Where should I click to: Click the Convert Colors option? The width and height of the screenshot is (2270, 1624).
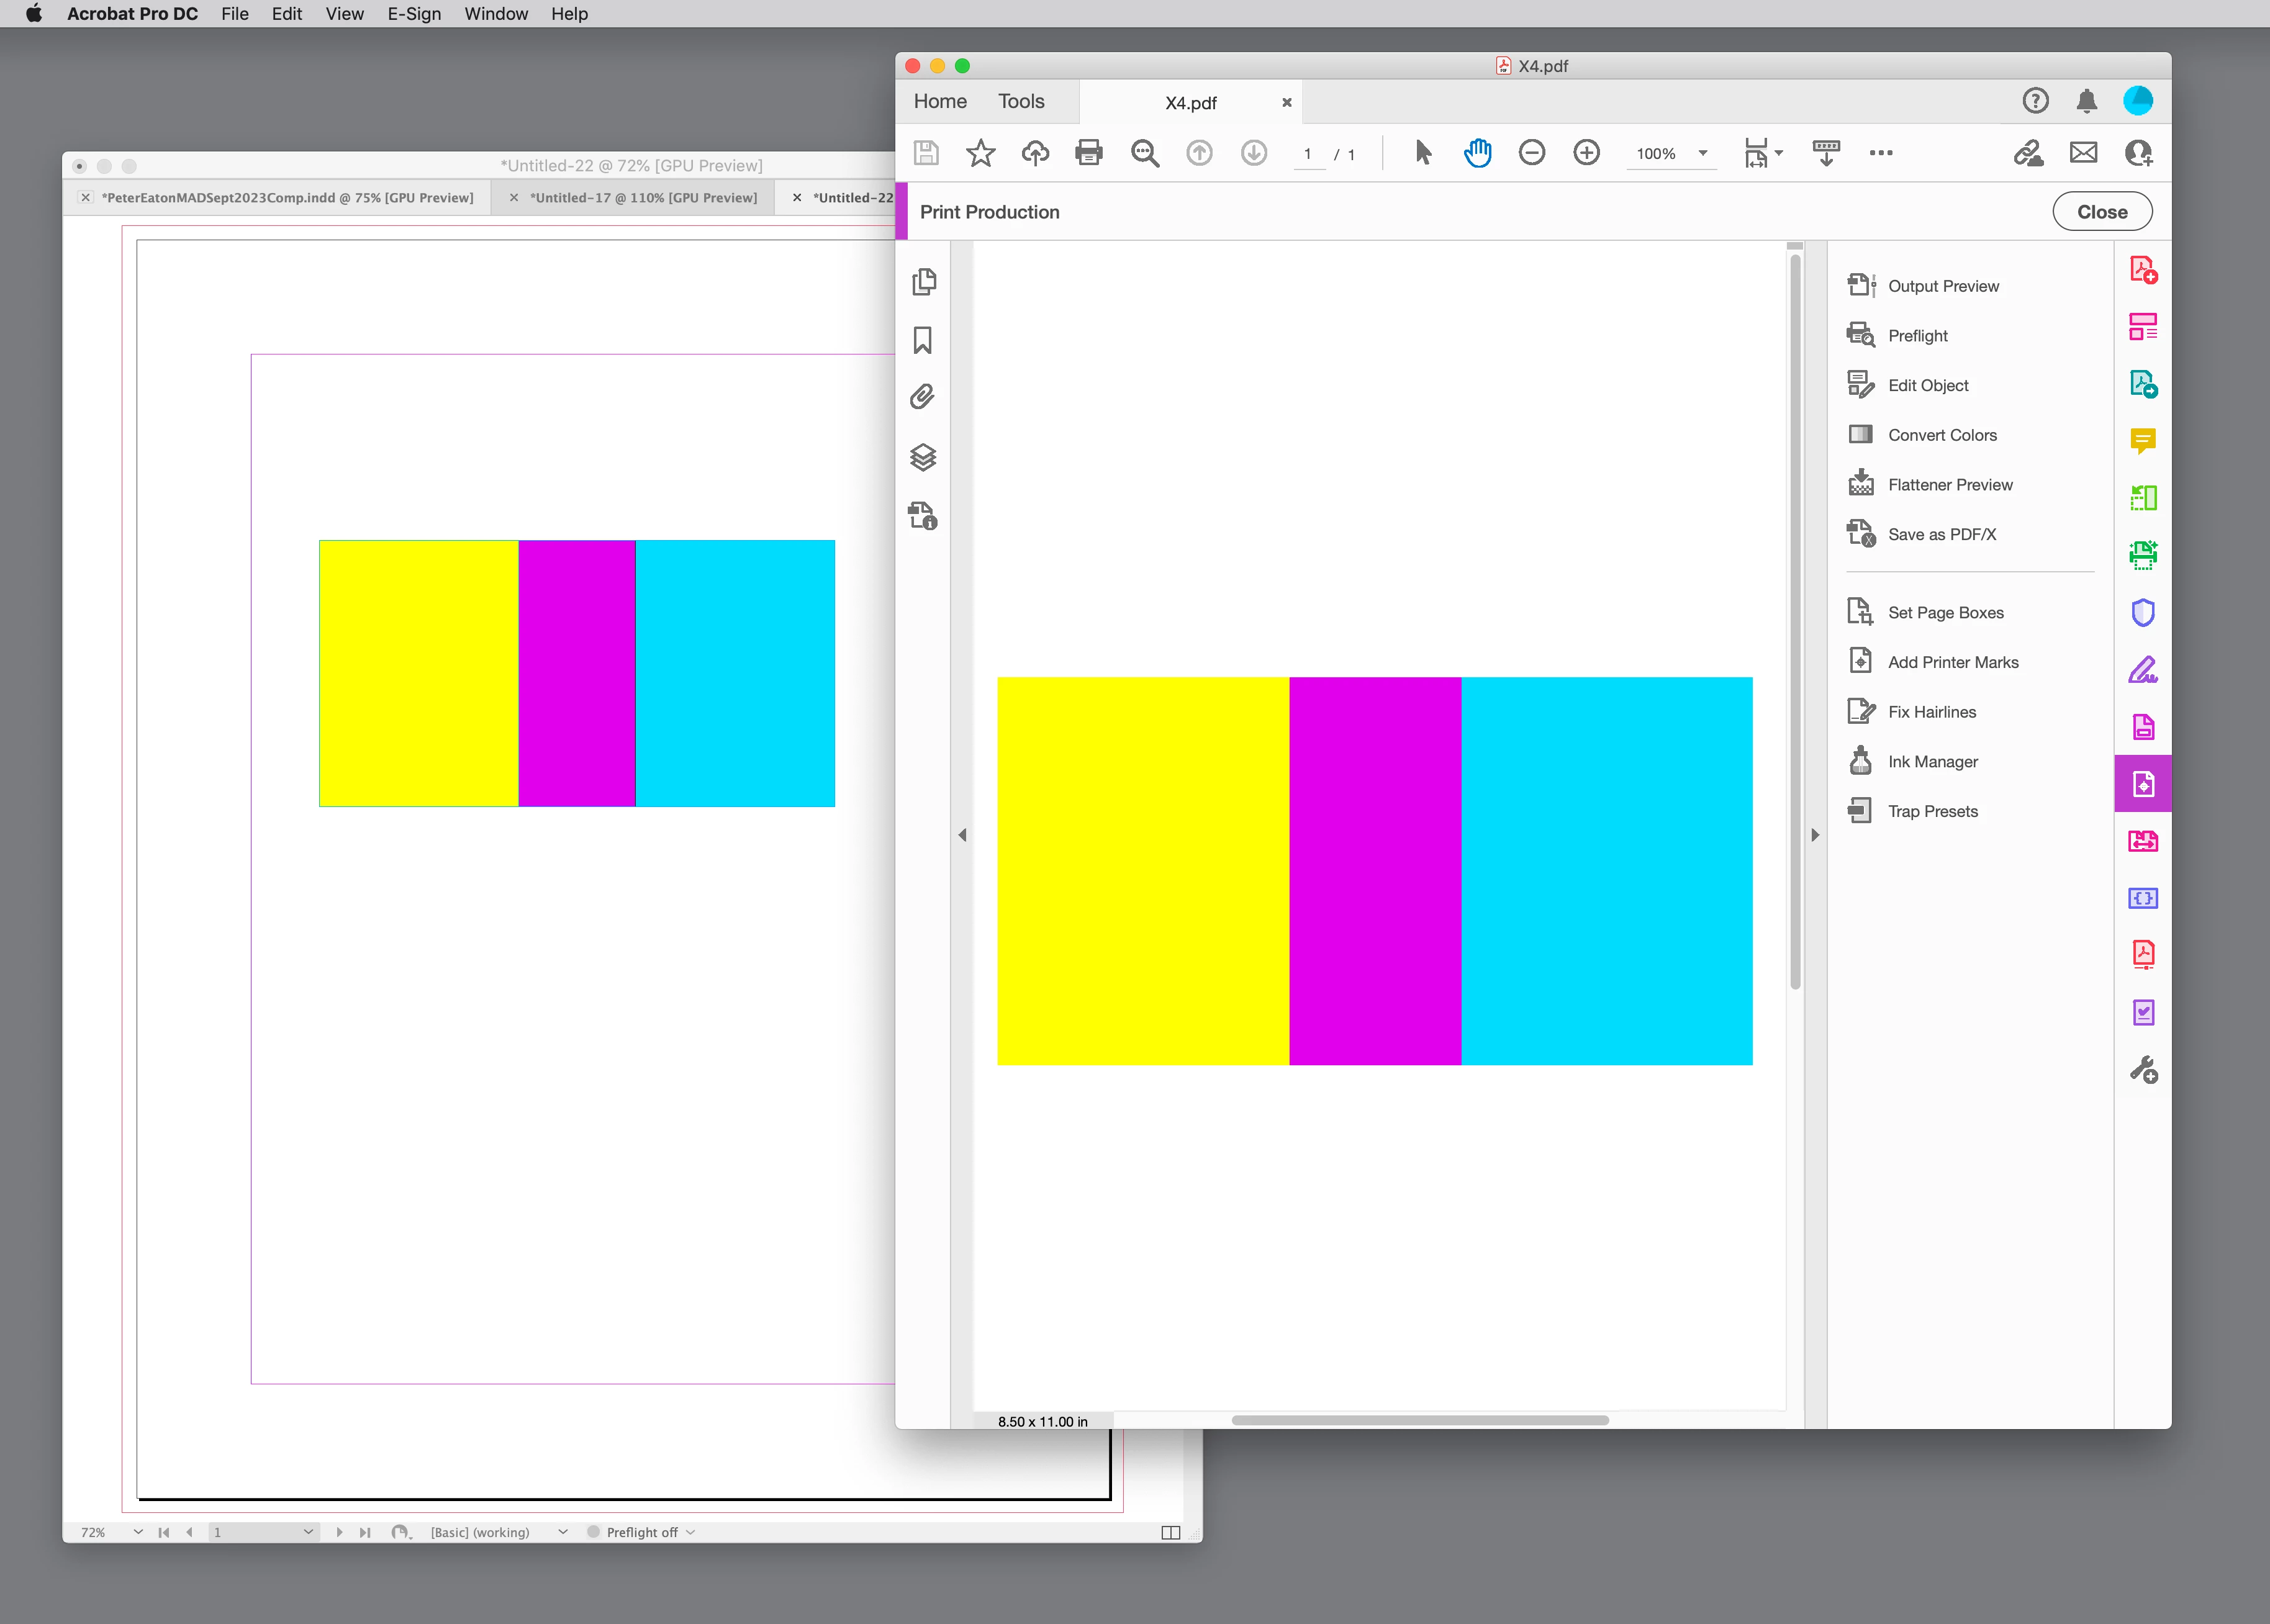point(1941,435)
